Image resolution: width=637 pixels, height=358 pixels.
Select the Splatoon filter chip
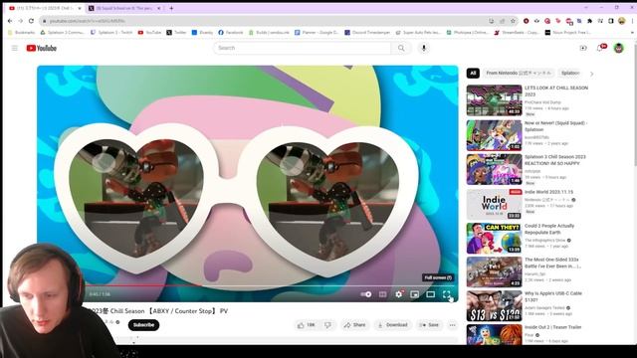(570, 73)
